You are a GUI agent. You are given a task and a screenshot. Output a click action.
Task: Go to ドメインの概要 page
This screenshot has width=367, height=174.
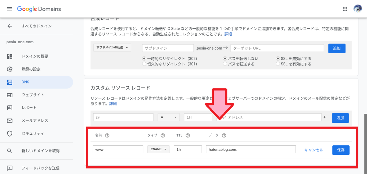35,56
